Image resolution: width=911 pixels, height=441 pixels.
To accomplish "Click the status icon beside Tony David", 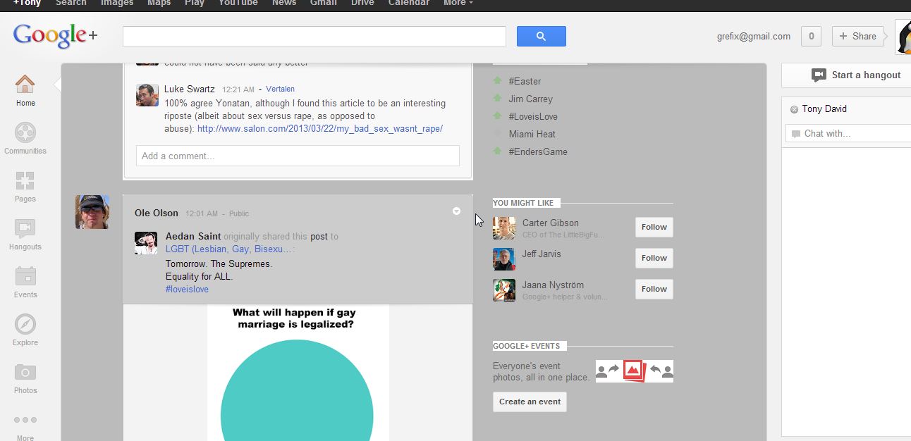I will point(794,109).
